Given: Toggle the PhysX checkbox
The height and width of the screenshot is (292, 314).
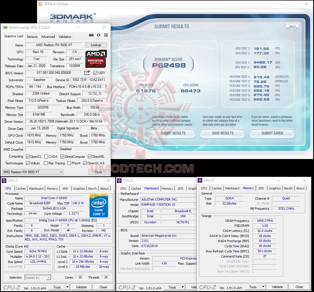Looking at the screenshot, I should click(x=69, y=163).
